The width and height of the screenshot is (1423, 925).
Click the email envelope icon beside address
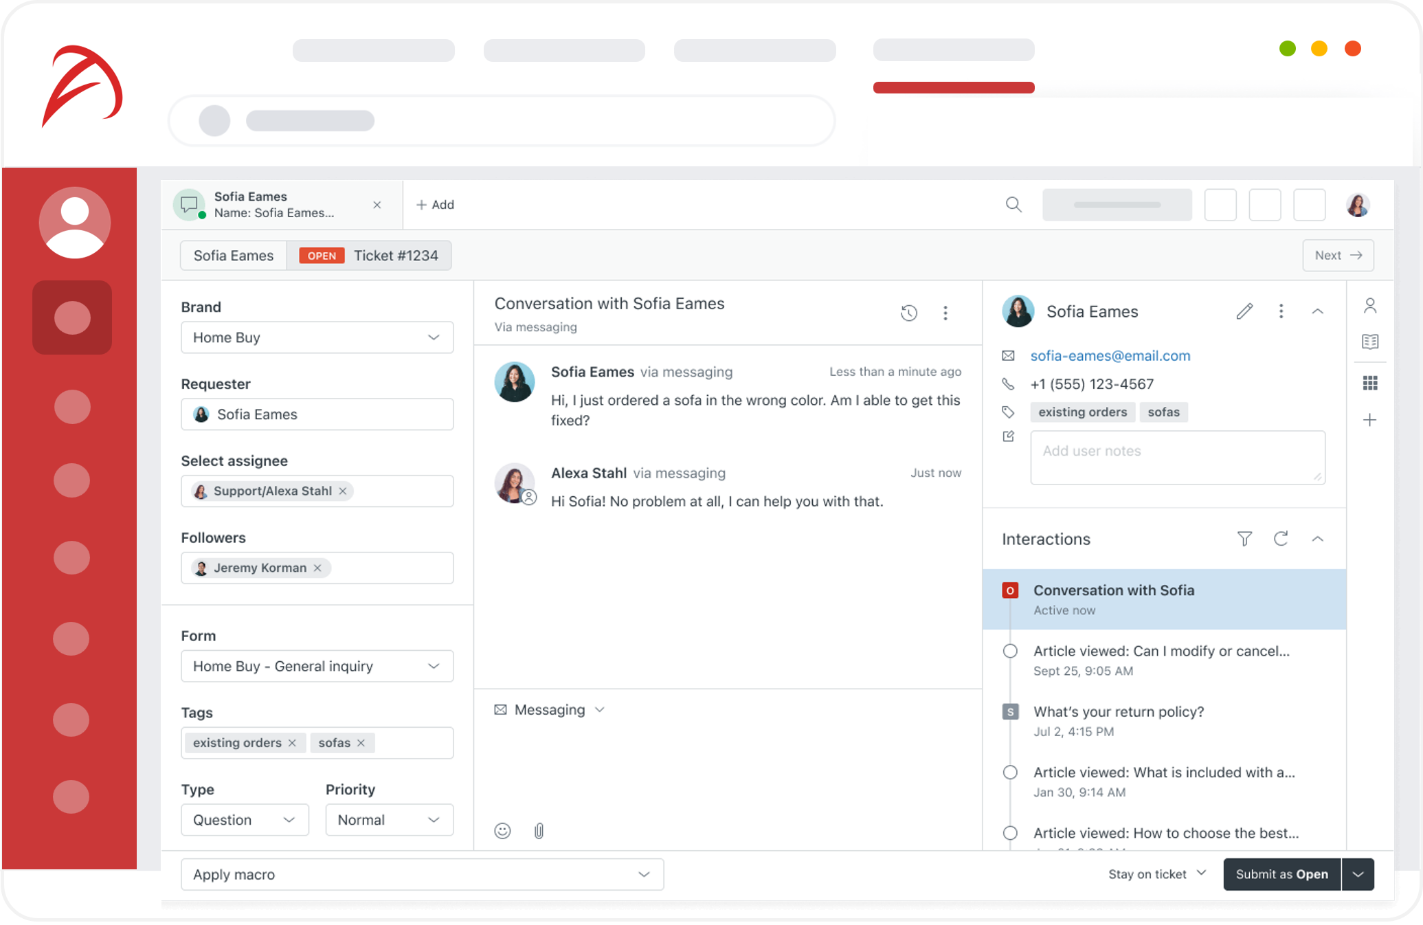pyautogui.click(x=1008, y=355)
